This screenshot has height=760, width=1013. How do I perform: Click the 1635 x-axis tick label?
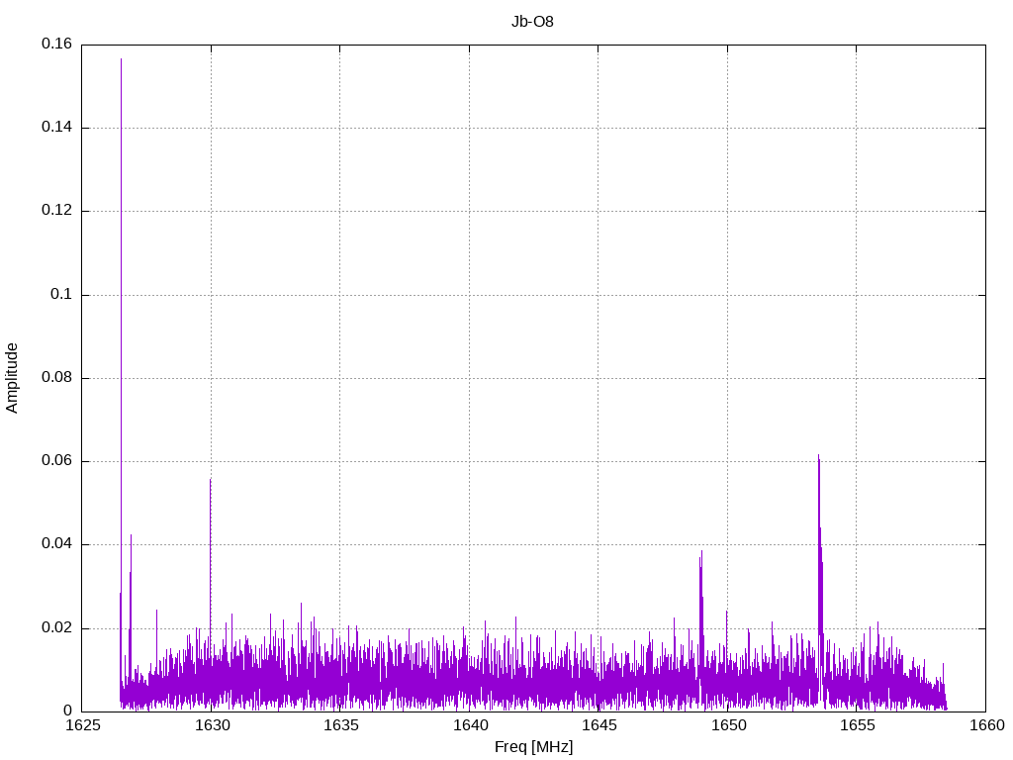pos(339,725)
